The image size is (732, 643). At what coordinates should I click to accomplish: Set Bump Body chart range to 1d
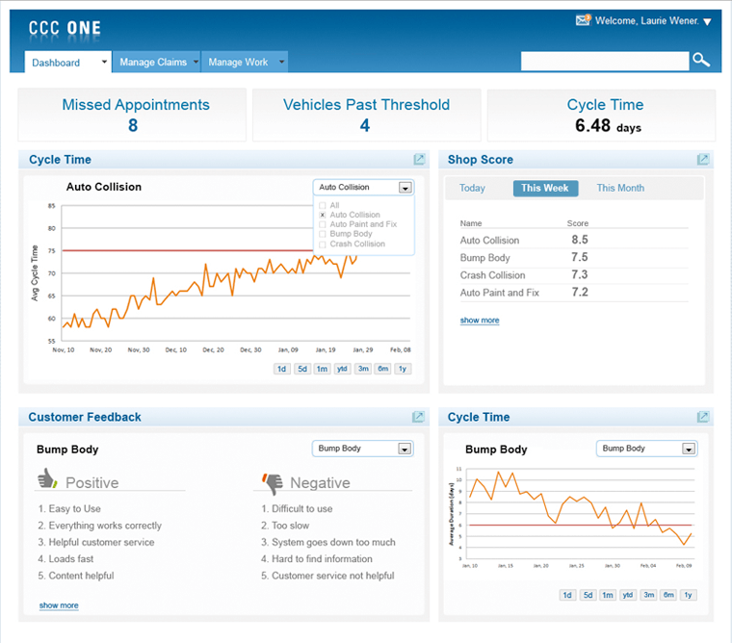click(567, 595)
